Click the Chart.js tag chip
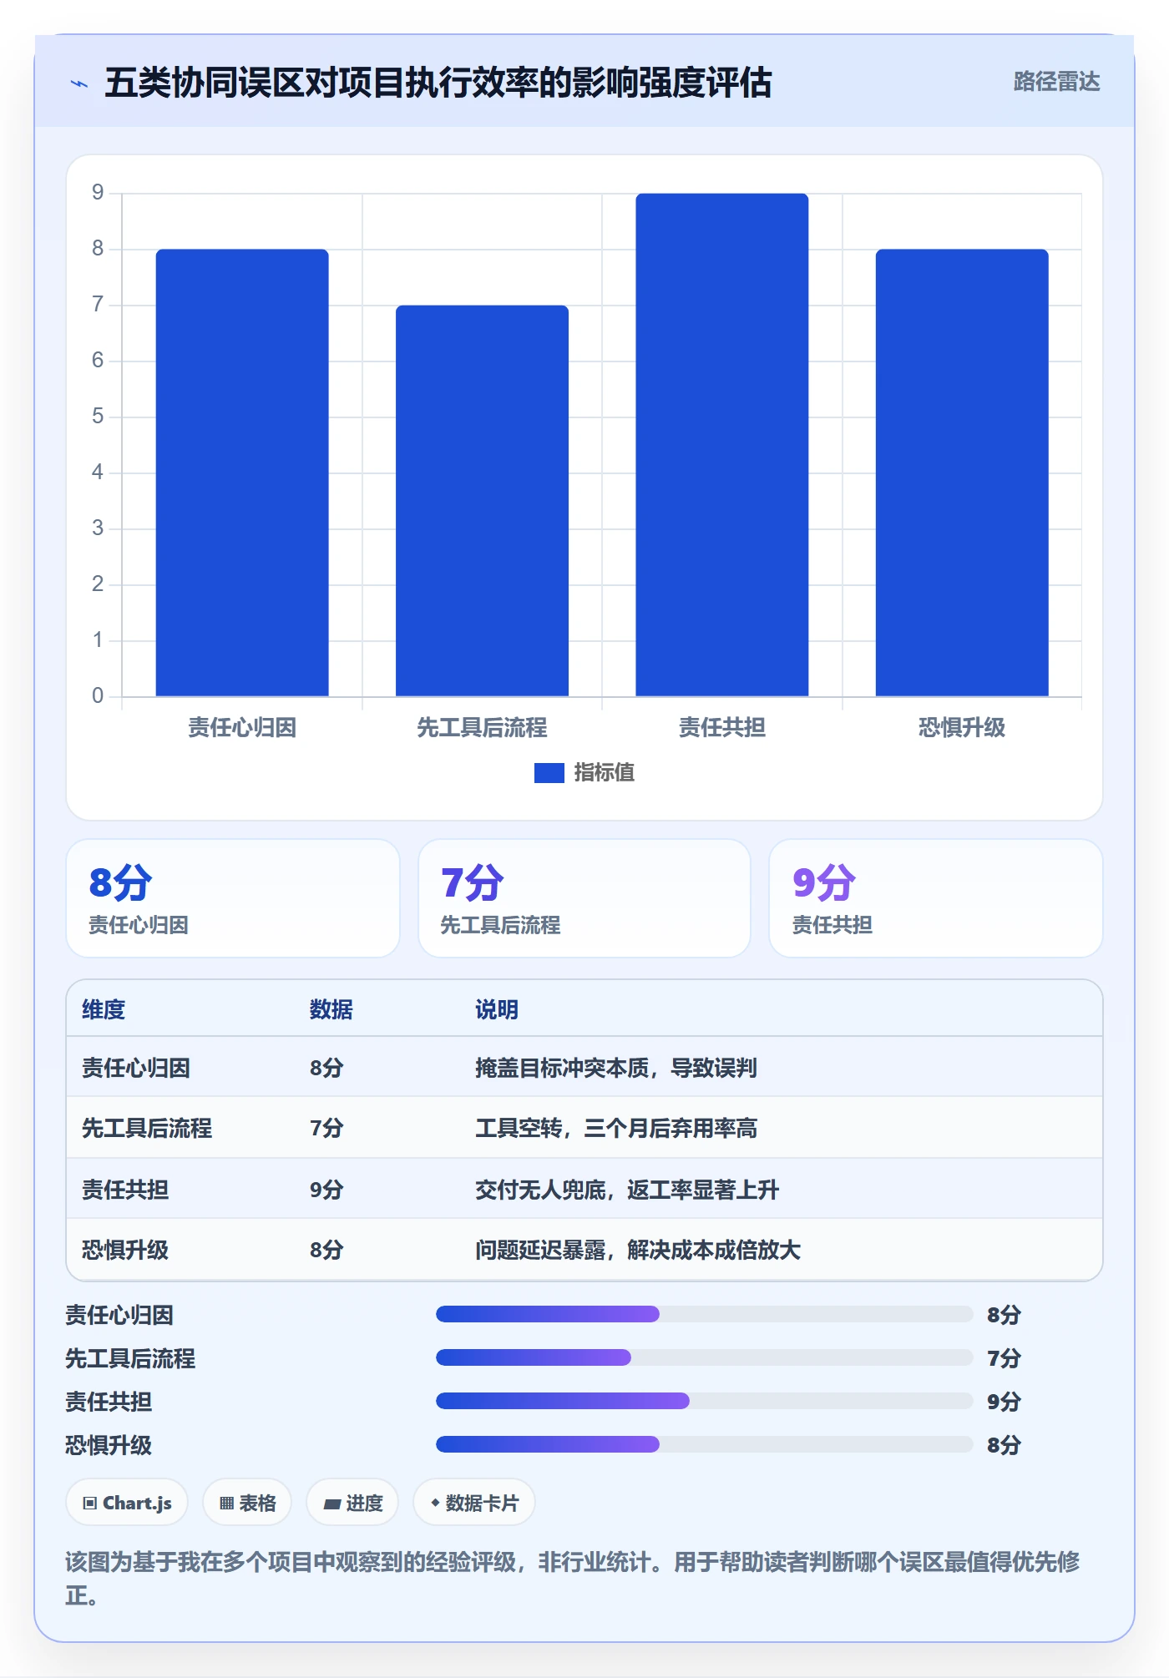This screenshot has height=1678, width=1169. (127, 1503)
